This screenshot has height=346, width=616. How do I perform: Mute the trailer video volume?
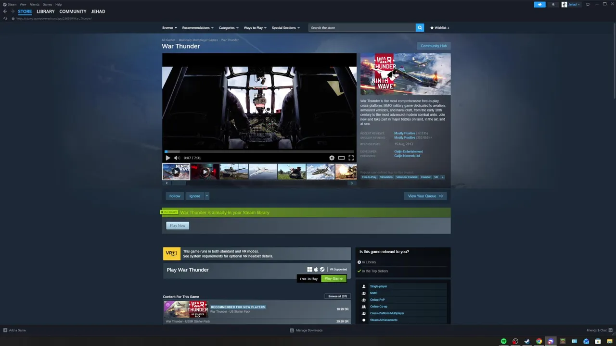(177, 158)
